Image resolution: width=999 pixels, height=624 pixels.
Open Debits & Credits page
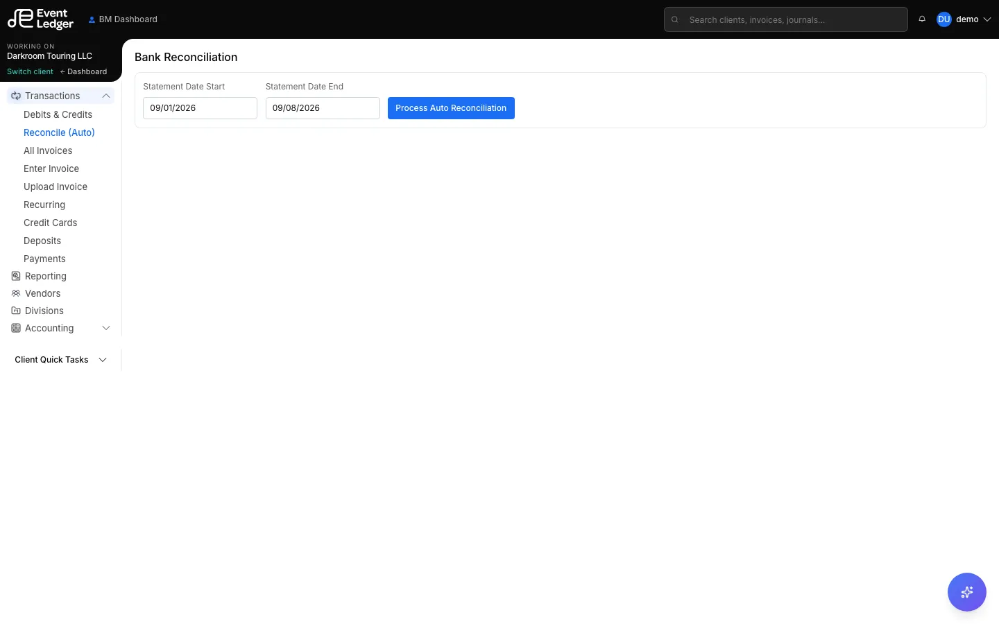(58, 114)
